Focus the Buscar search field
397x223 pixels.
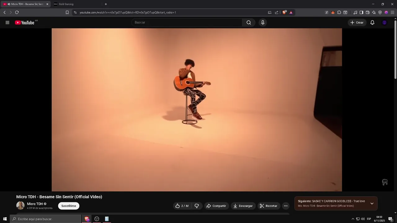tap(187, 22)
